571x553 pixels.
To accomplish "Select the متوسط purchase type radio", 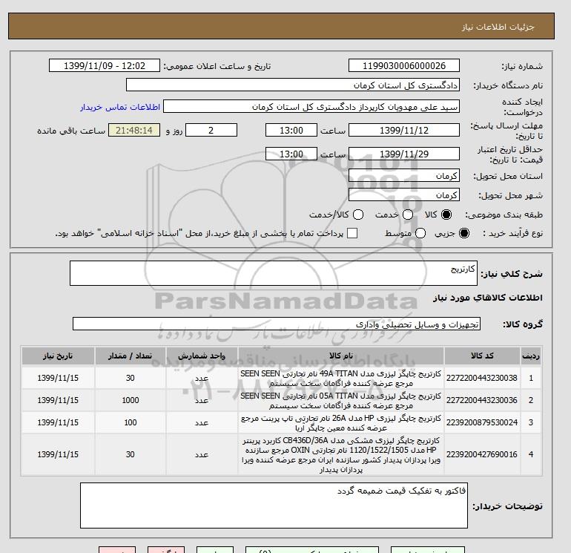I will [x=420, y=233].
